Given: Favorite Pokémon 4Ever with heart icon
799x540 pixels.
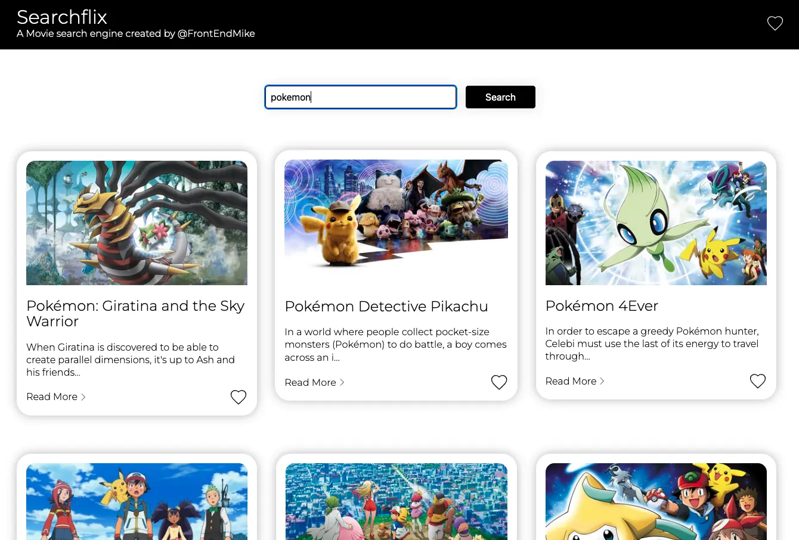Looking at the screenshot, I should point(758,381).
